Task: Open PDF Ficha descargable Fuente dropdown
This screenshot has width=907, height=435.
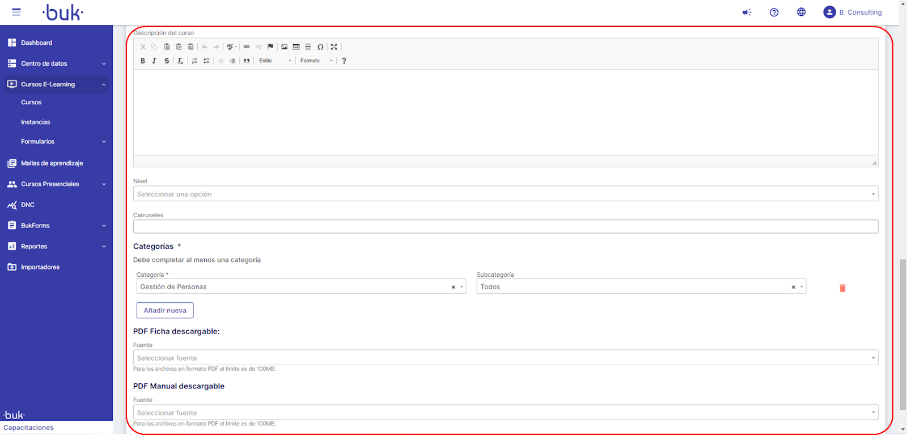Action: coord(506,358)
